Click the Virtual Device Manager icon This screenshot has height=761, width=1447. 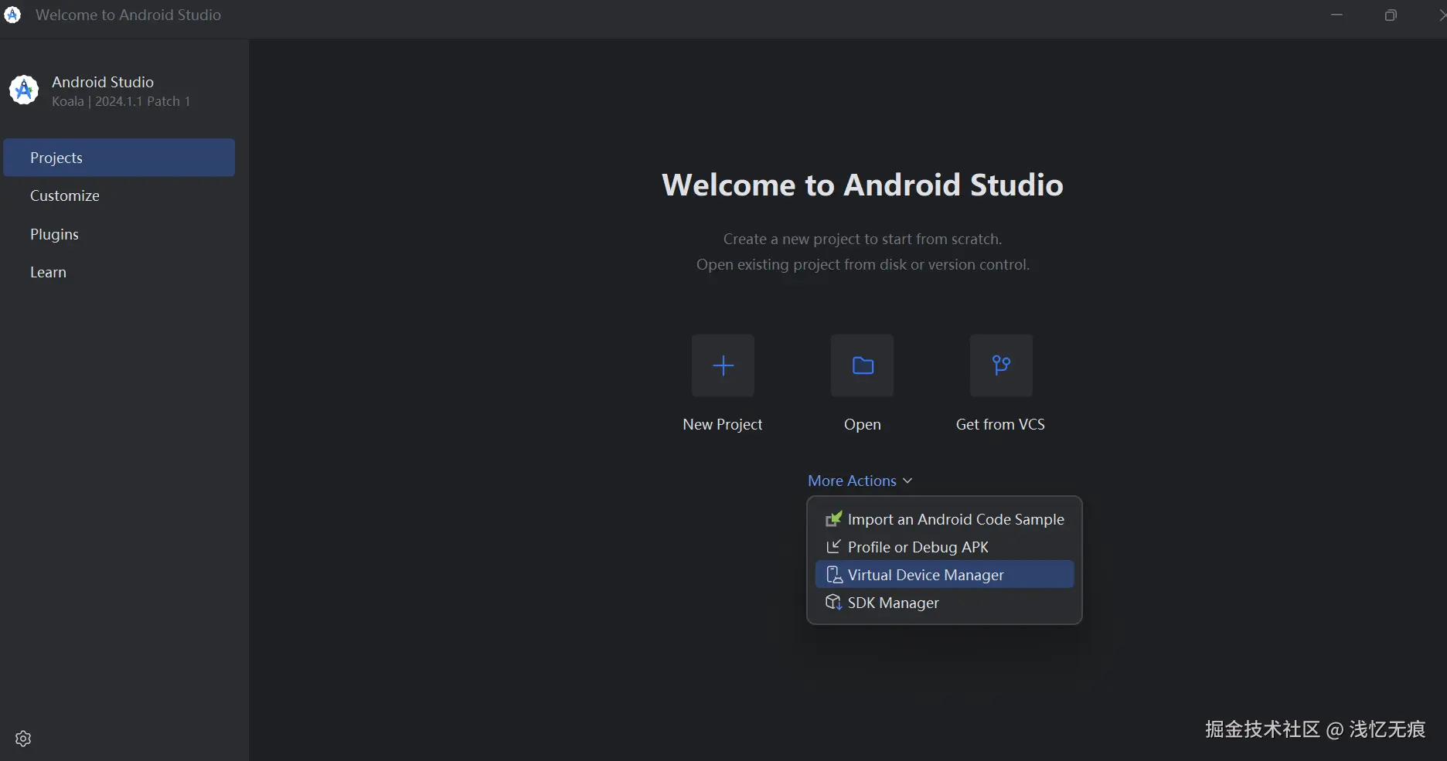click(833, 575)
